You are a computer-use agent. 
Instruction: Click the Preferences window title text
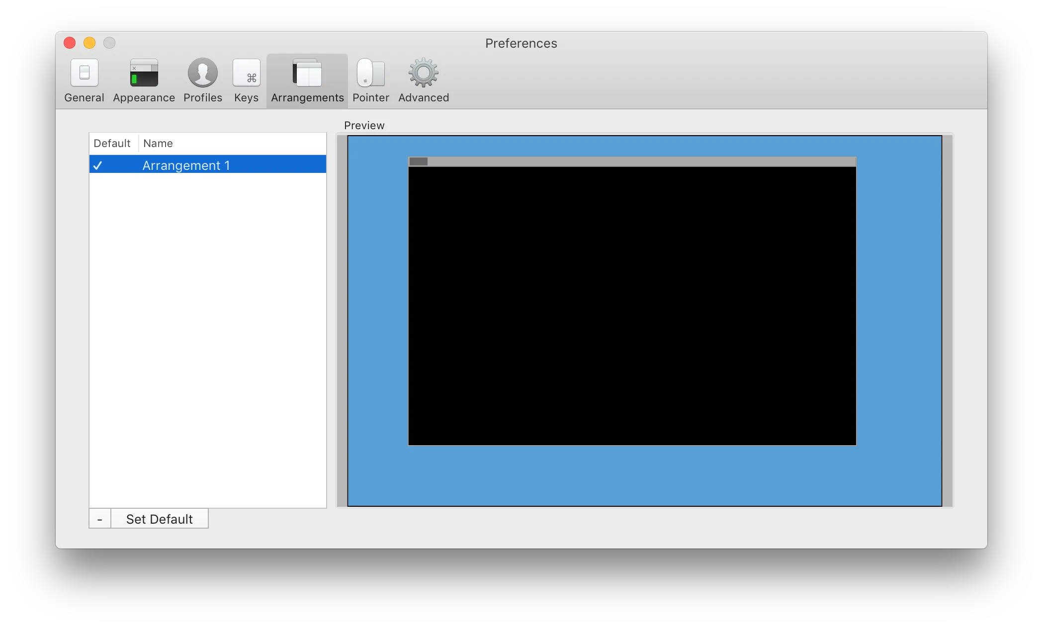(x=521, y=44)
